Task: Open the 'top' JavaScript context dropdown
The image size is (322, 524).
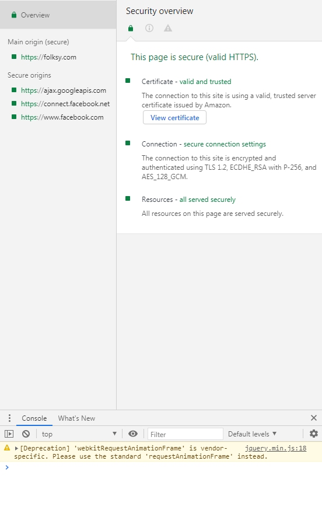Action: click(x=79, y=434)
